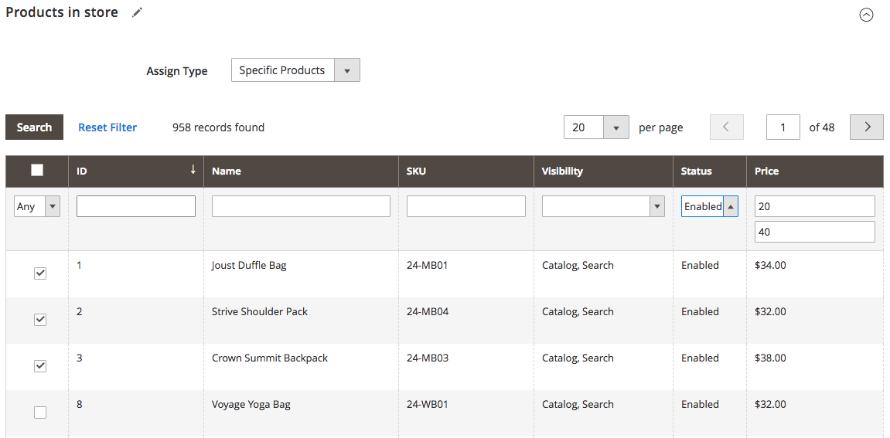
Task: Open the Assign Type dropdown
Action: click(x=295, y=70)
